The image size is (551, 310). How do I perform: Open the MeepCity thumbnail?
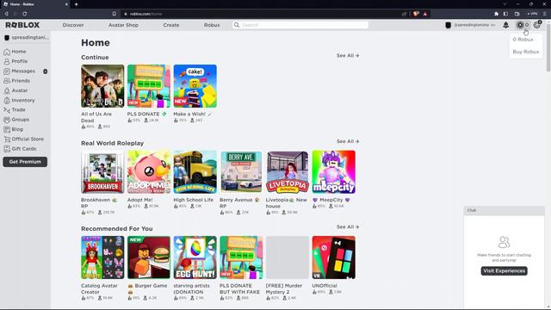tap(333, 172)
